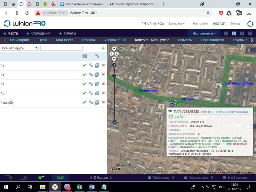
Task: Open the map layers selector icon
Action: pyautogui.click(x=248, y=50)
